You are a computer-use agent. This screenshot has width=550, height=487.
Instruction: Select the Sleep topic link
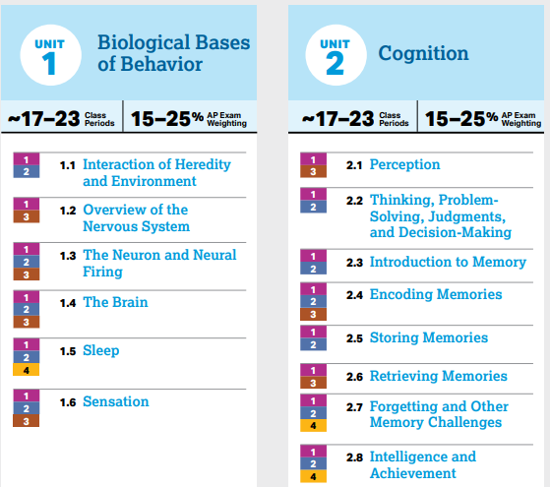101,350
